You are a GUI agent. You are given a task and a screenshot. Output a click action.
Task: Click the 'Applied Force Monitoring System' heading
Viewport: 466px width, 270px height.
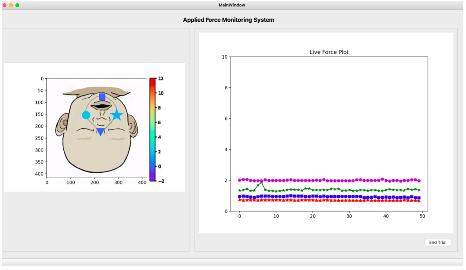coord(229,20)
